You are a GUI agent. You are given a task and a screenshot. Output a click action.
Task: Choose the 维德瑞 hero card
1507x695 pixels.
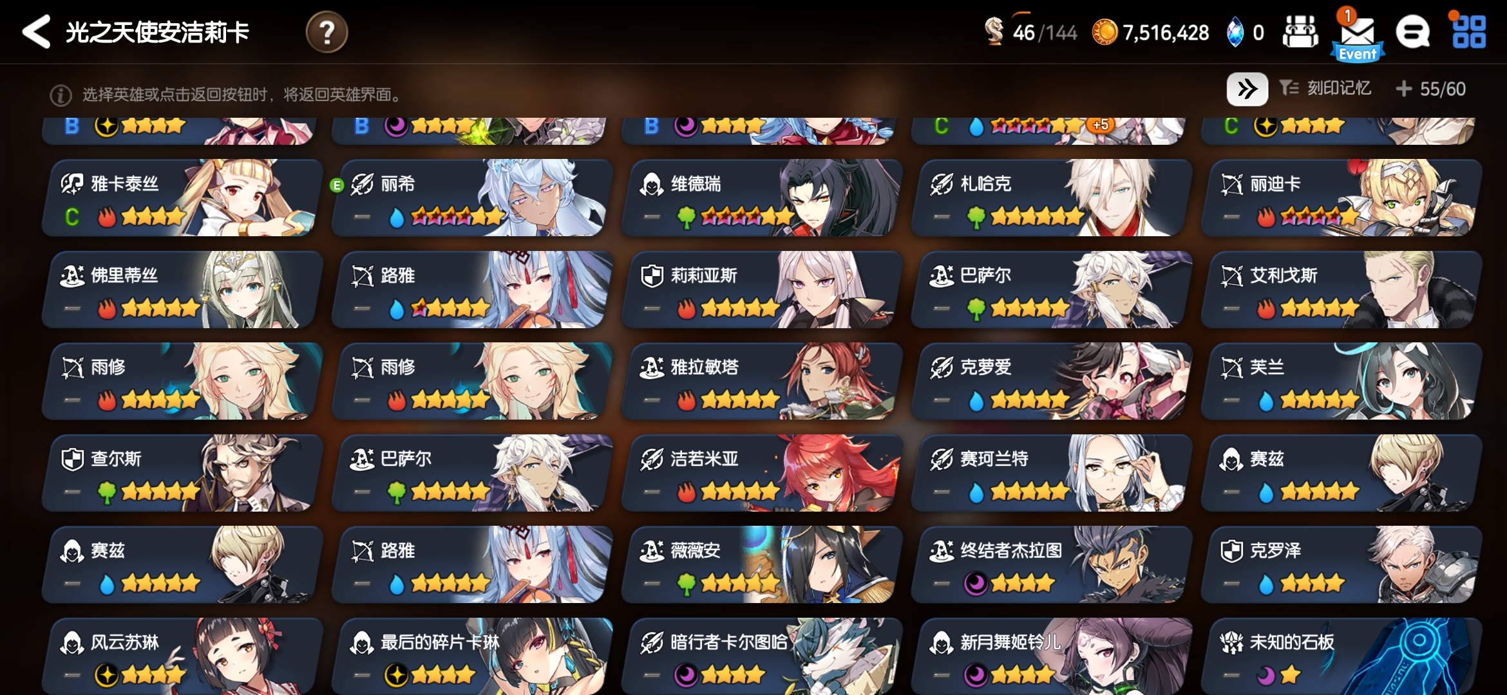click(761, 198)
